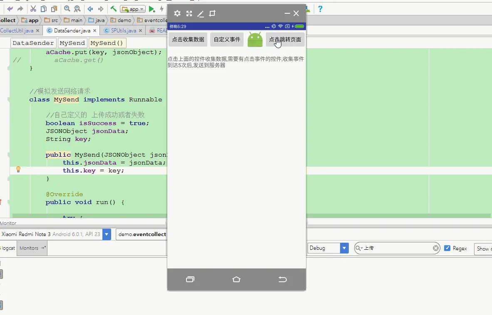
Task: Click the Cut scissors icon
Action: (33, 9)
